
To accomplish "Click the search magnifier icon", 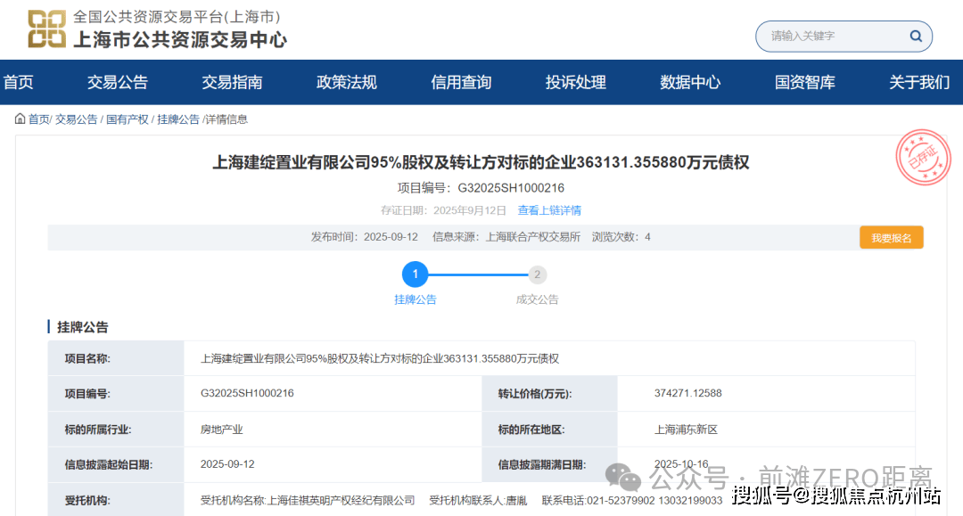I will pos(915,37).
